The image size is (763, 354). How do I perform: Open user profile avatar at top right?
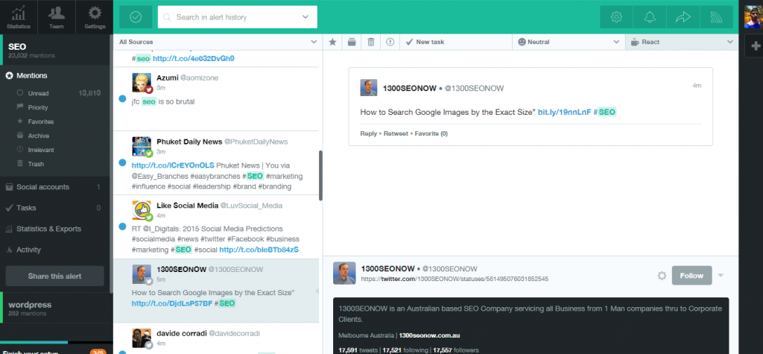pyautogui.click(x=753, y=17)
